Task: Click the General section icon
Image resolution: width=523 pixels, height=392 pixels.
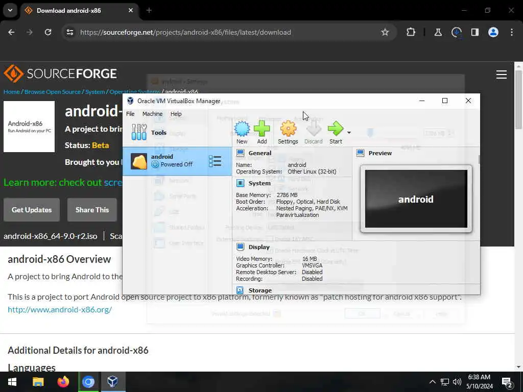Action: coord(240,153)
